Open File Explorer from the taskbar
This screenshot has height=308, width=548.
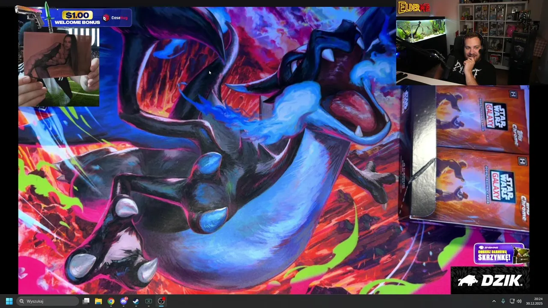[x=98, y=301]
